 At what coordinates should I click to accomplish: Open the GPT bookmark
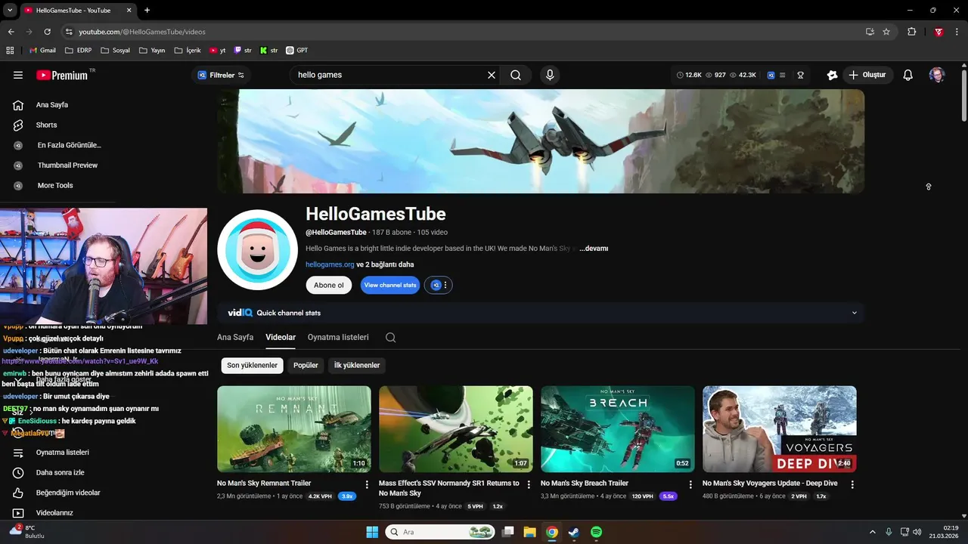coord(296,51)
